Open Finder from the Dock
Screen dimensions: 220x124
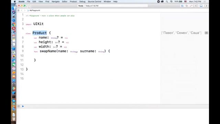point(14,8)
